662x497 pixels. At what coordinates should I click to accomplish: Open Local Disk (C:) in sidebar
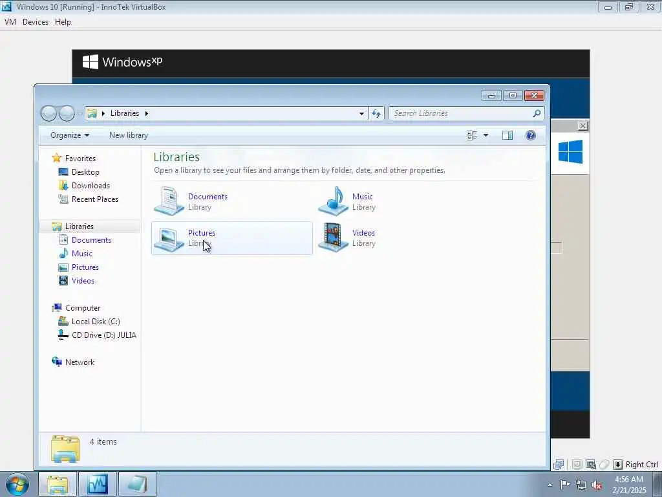(x=96, y=322)
